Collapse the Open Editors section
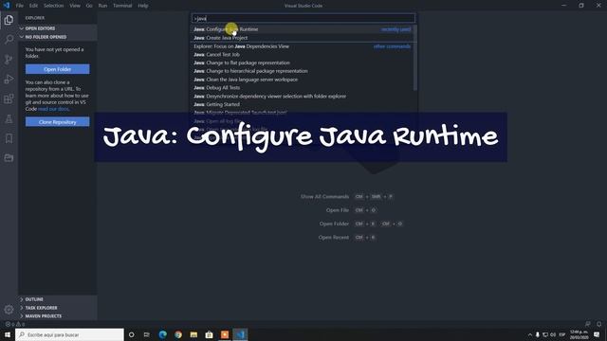The image size is (607, 341). [x=58, y=28]
